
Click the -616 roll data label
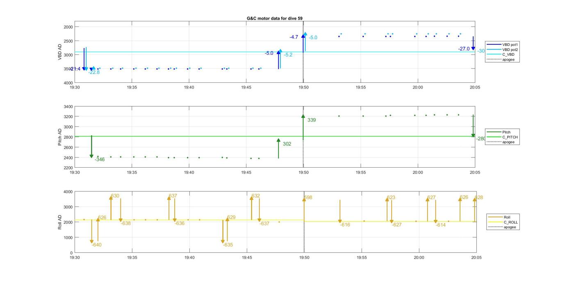pyautogui.click(x=345, y=225)
